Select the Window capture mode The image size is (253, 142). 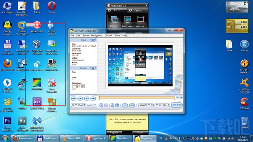140,21
